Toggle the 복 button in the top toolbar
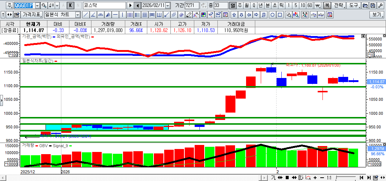Screen dimensions: 386x181 click(327, 6)
